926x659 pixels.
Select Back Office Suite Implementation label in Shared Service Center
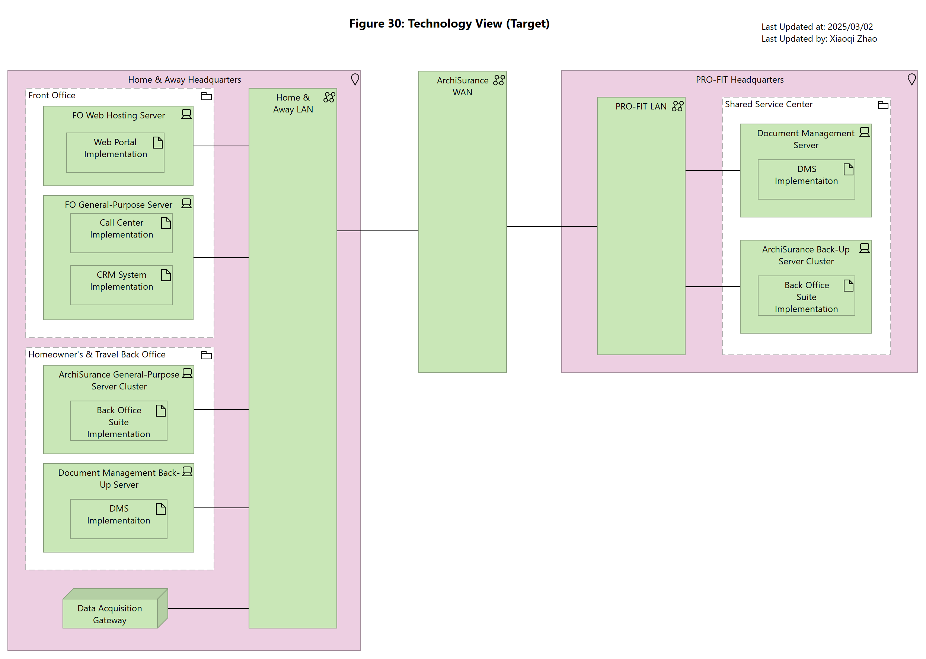806,297
